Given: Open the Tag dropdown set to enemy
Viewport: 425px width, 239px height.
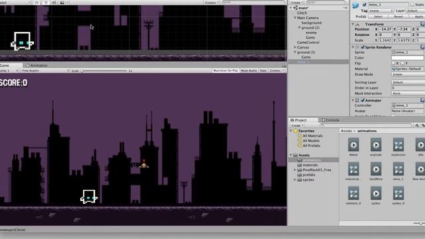Looking at the screenshot, I should coord(381,11).
